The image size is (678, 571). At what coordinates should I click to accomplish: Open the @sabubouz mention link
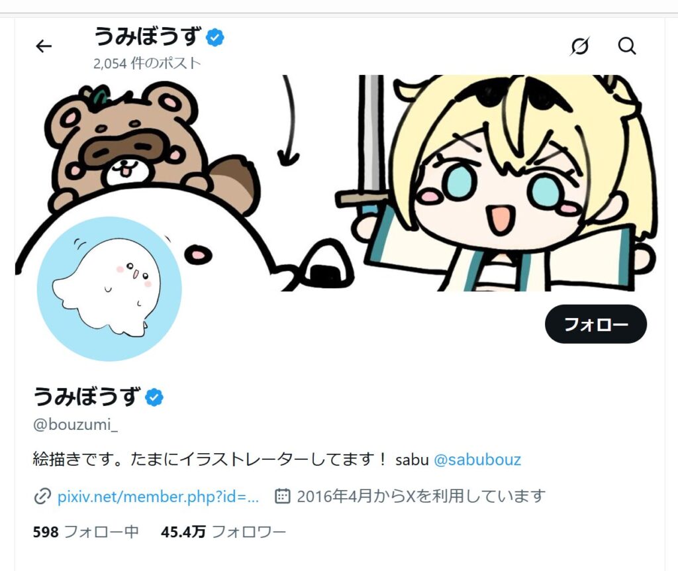(x=477, y=460)
